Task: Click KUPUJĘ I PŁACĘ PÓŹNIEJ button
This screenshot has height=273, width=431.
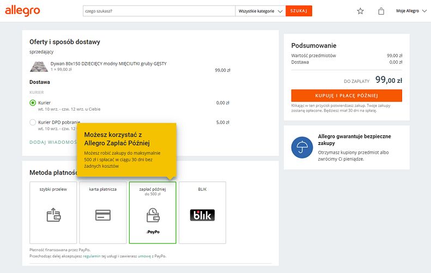Action: point(347,96)
